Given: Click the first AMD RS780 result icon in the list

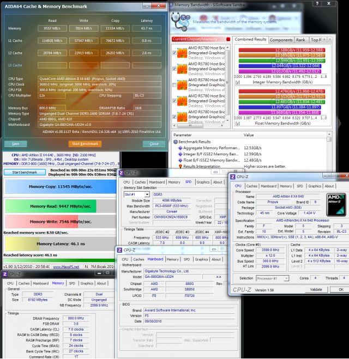Looking at the screenshot, I should pyautogui.click(x=182, y=53).
